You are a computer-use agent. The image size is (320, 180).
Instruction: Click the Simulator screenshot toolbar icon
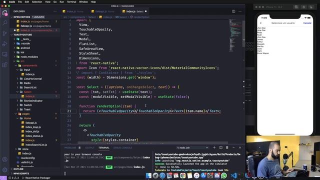pos(296,7)
